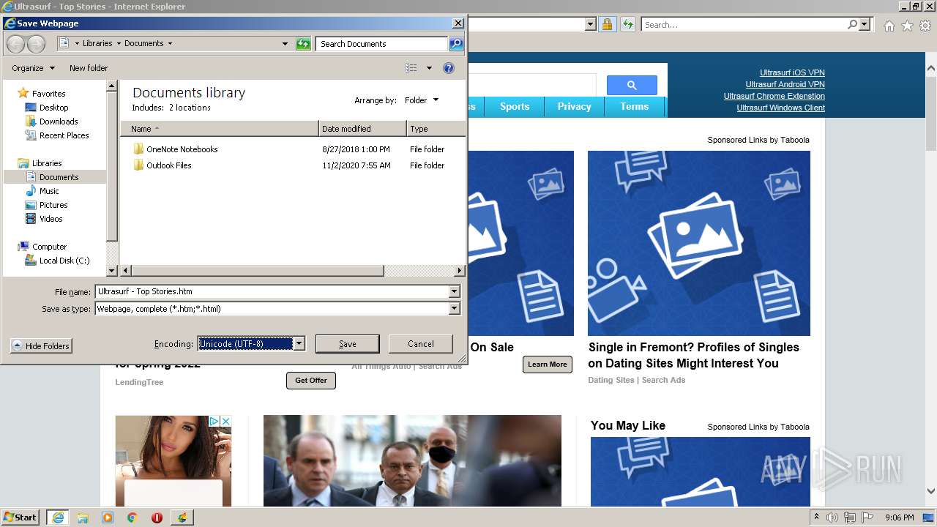937x527 pixels.
Task: Sort by Date modified column header
Action: pyautogui.click(x=362, y=129)
